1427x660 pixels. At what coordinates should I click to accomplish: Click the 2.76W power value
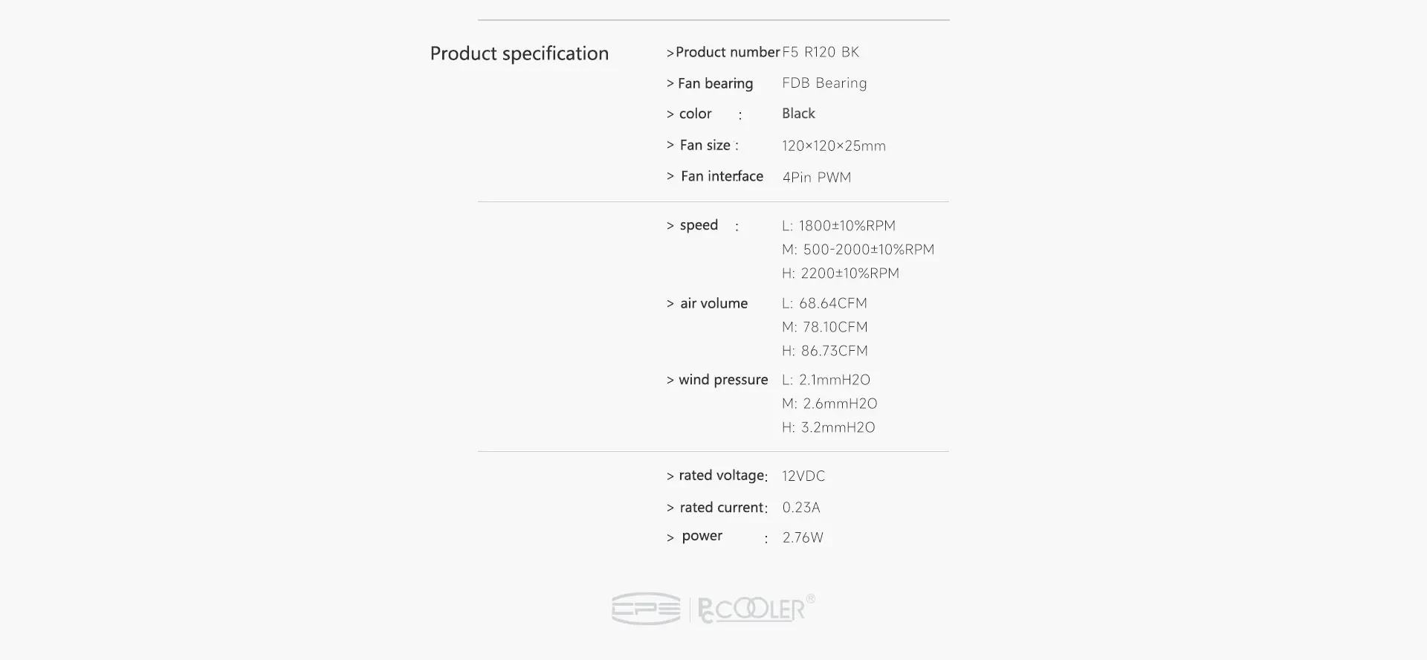(803, 537)
